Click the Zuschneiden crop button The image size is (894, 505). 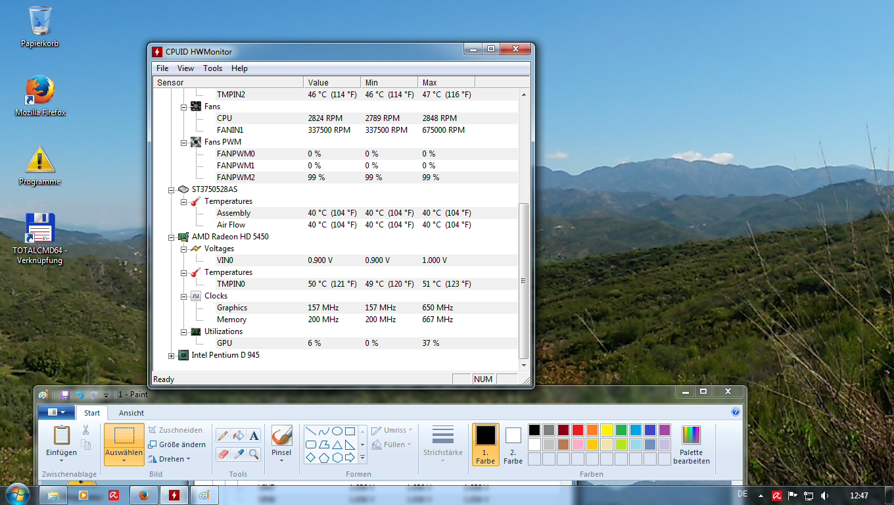pos(175,430)
